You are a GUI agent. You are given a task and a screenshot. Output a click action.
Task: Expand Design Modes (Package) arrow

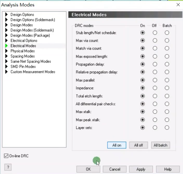6,35
